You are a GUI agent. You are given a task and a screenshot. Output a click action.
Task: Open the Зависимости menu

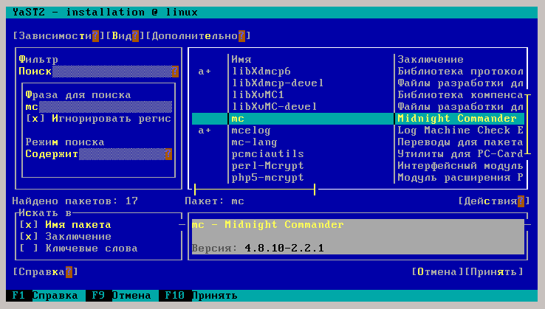(59, 35)
